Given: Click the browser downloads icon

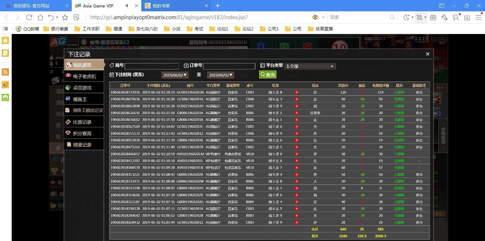Looking at the screenshot, I should pos(467,17).
